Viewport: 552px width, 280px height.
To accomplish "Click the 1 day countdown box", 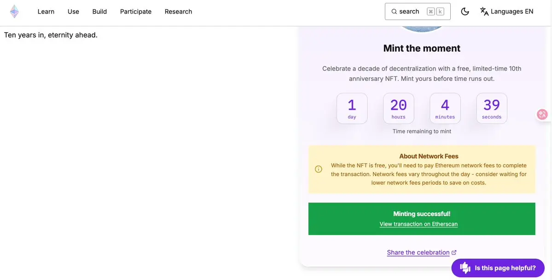I will (x=352, y=109).
